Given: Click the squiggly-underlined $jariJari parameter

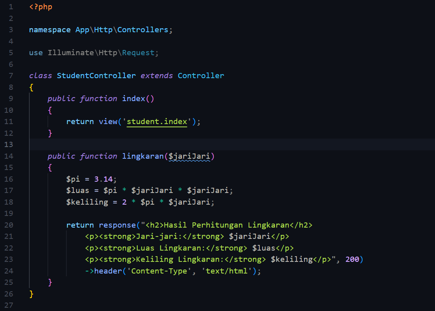Looking at the screenshot, I should tap(189, 156).
